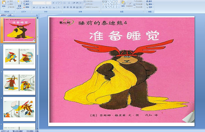This screenshot has height=132, width=205.
Task: Close the slide thumbnail pane
Action: pos(37,15)
